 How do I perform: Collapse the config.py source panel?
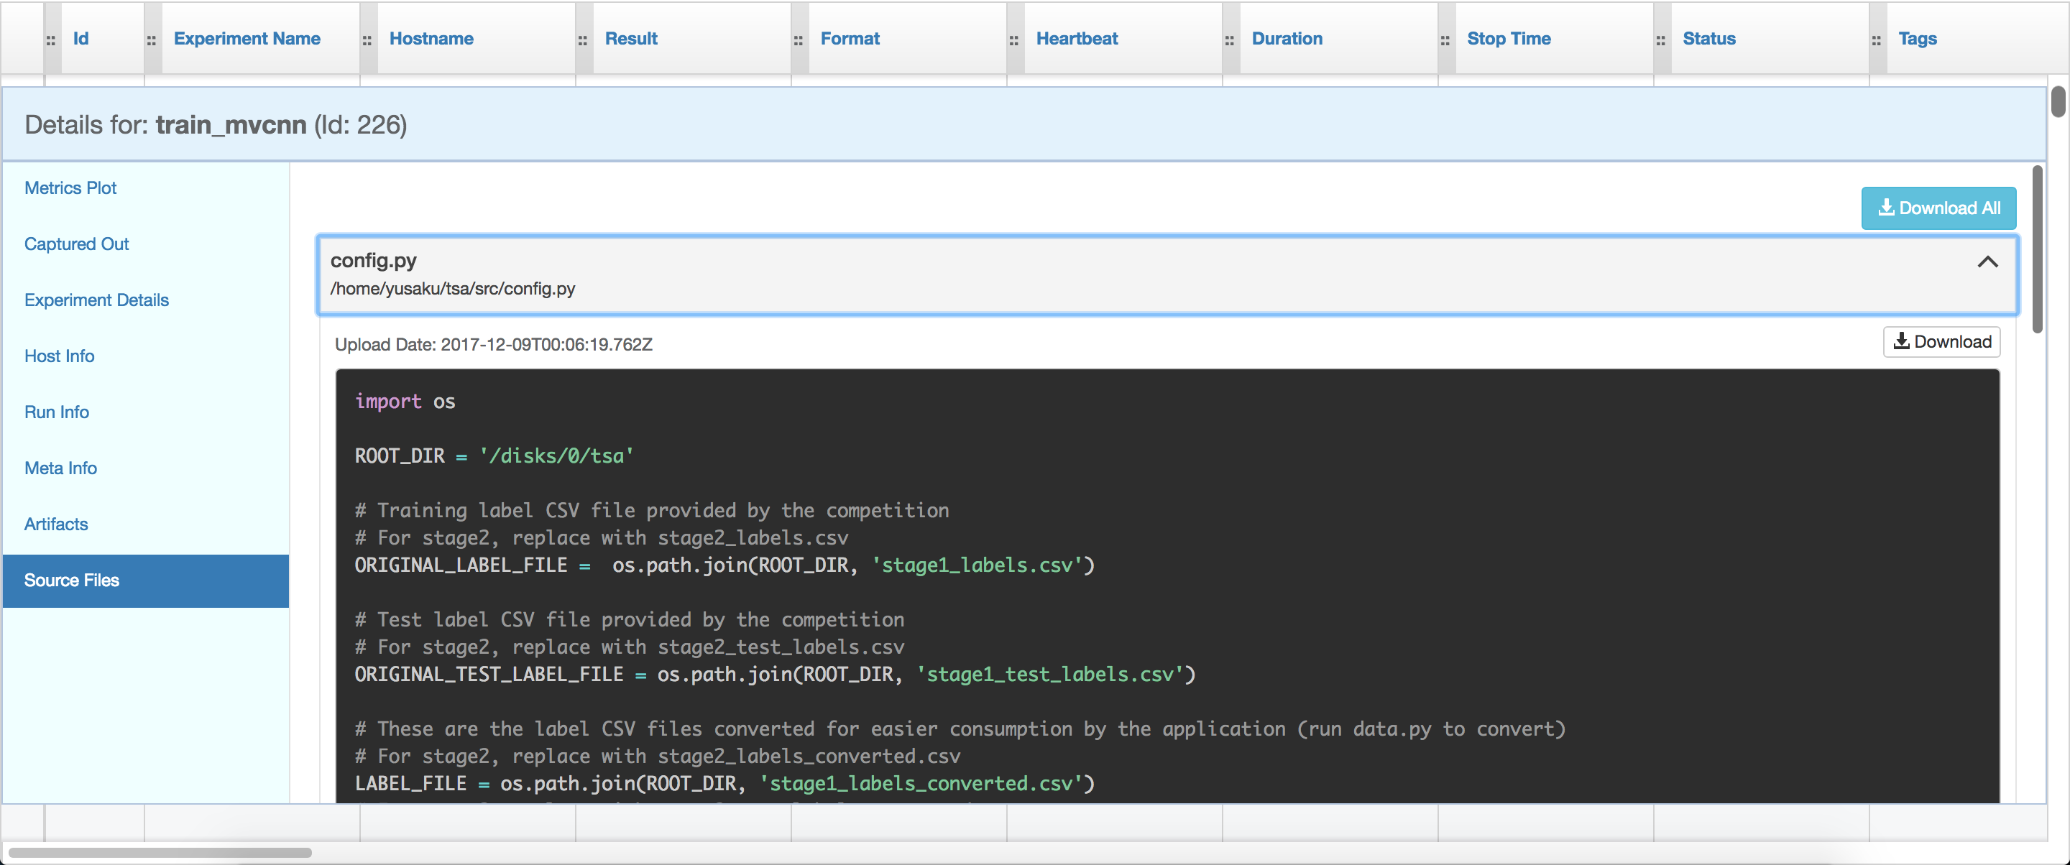click(x=1988, y=263)
